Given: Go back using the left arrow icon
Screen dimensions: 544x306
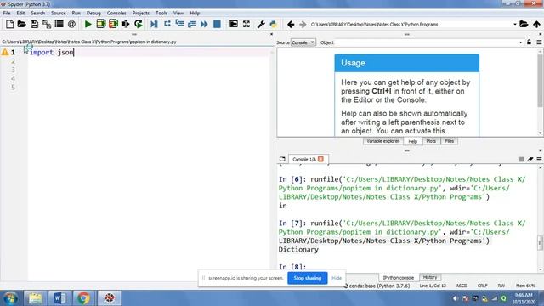Looking at the screenshot, I should coord(291,25).
